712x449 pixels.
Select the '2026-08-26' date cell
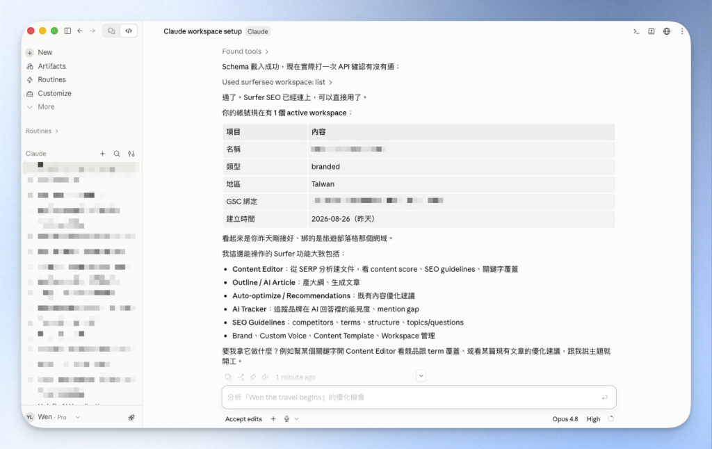coord(461,219)
